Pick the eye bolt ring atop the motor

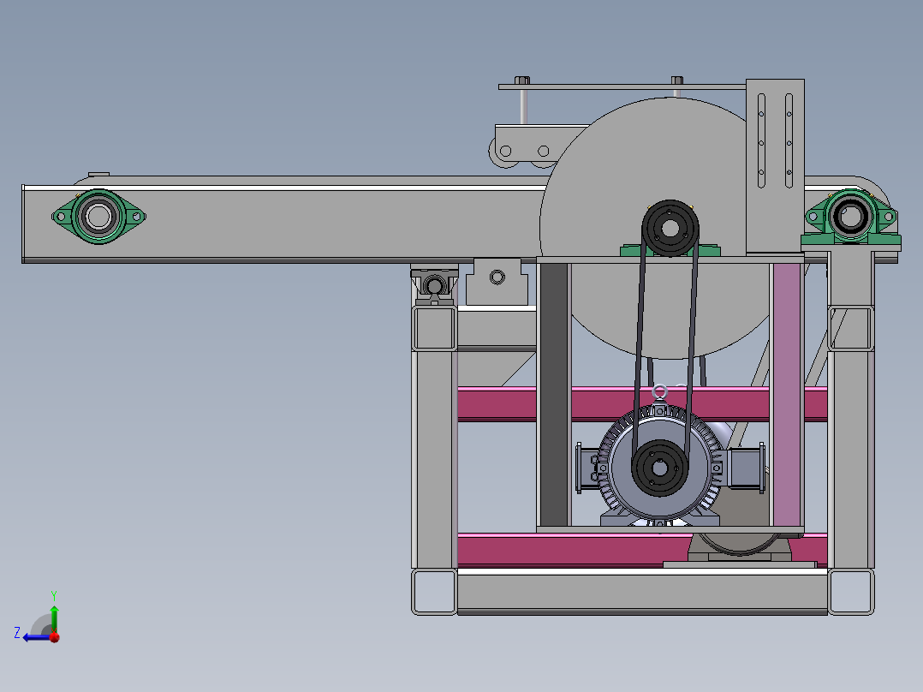coord(660,391)
